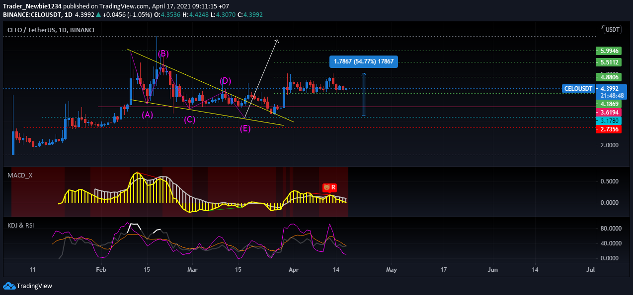The image size is (633, 295).
Task: Select the (A) wave label
Action: click(147, 115)
